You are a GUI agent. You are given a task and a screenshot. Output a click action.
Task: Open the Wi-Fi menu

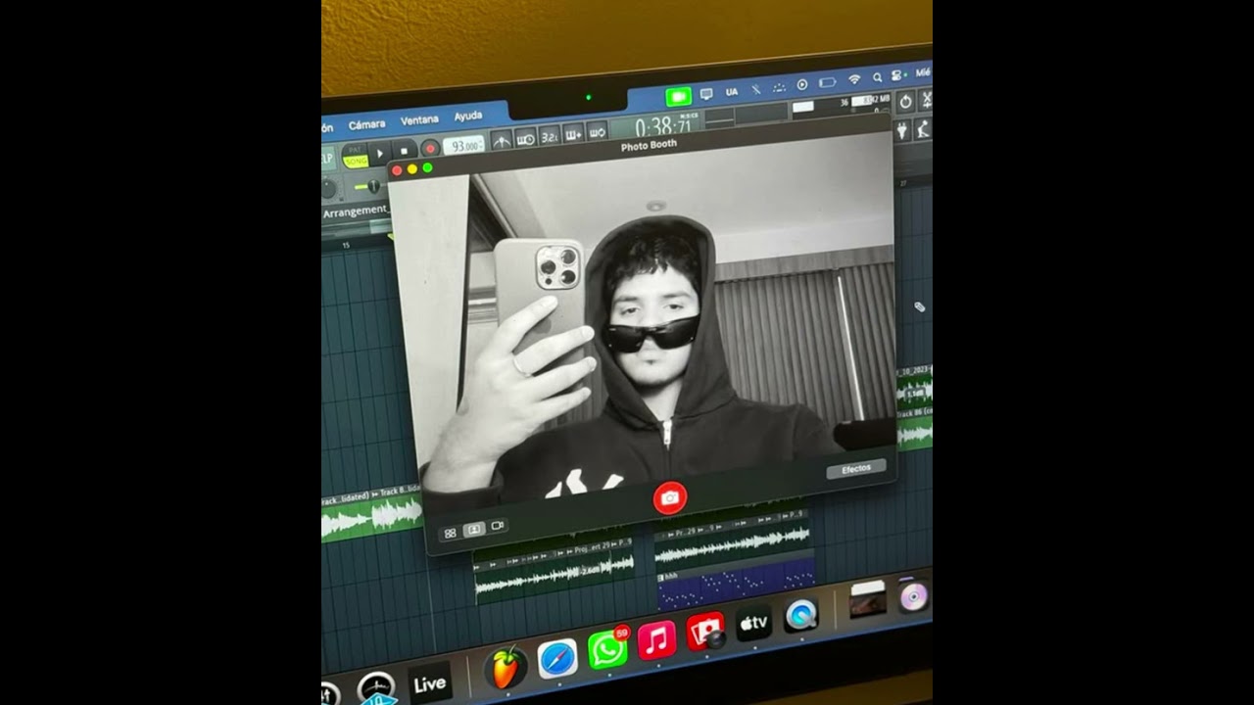point(854,79)
